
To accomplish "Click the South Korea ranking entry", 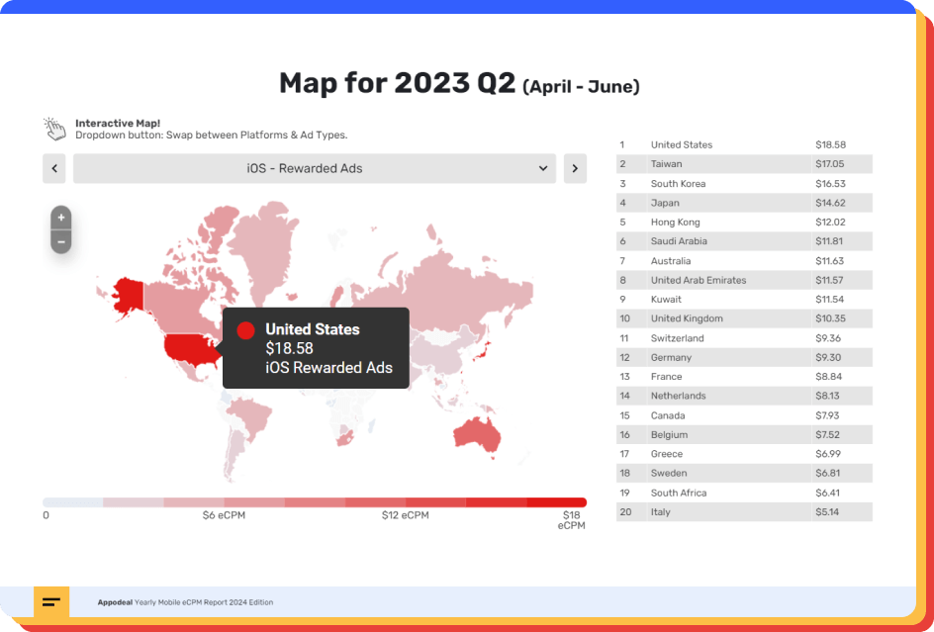I will click(744, 184).
